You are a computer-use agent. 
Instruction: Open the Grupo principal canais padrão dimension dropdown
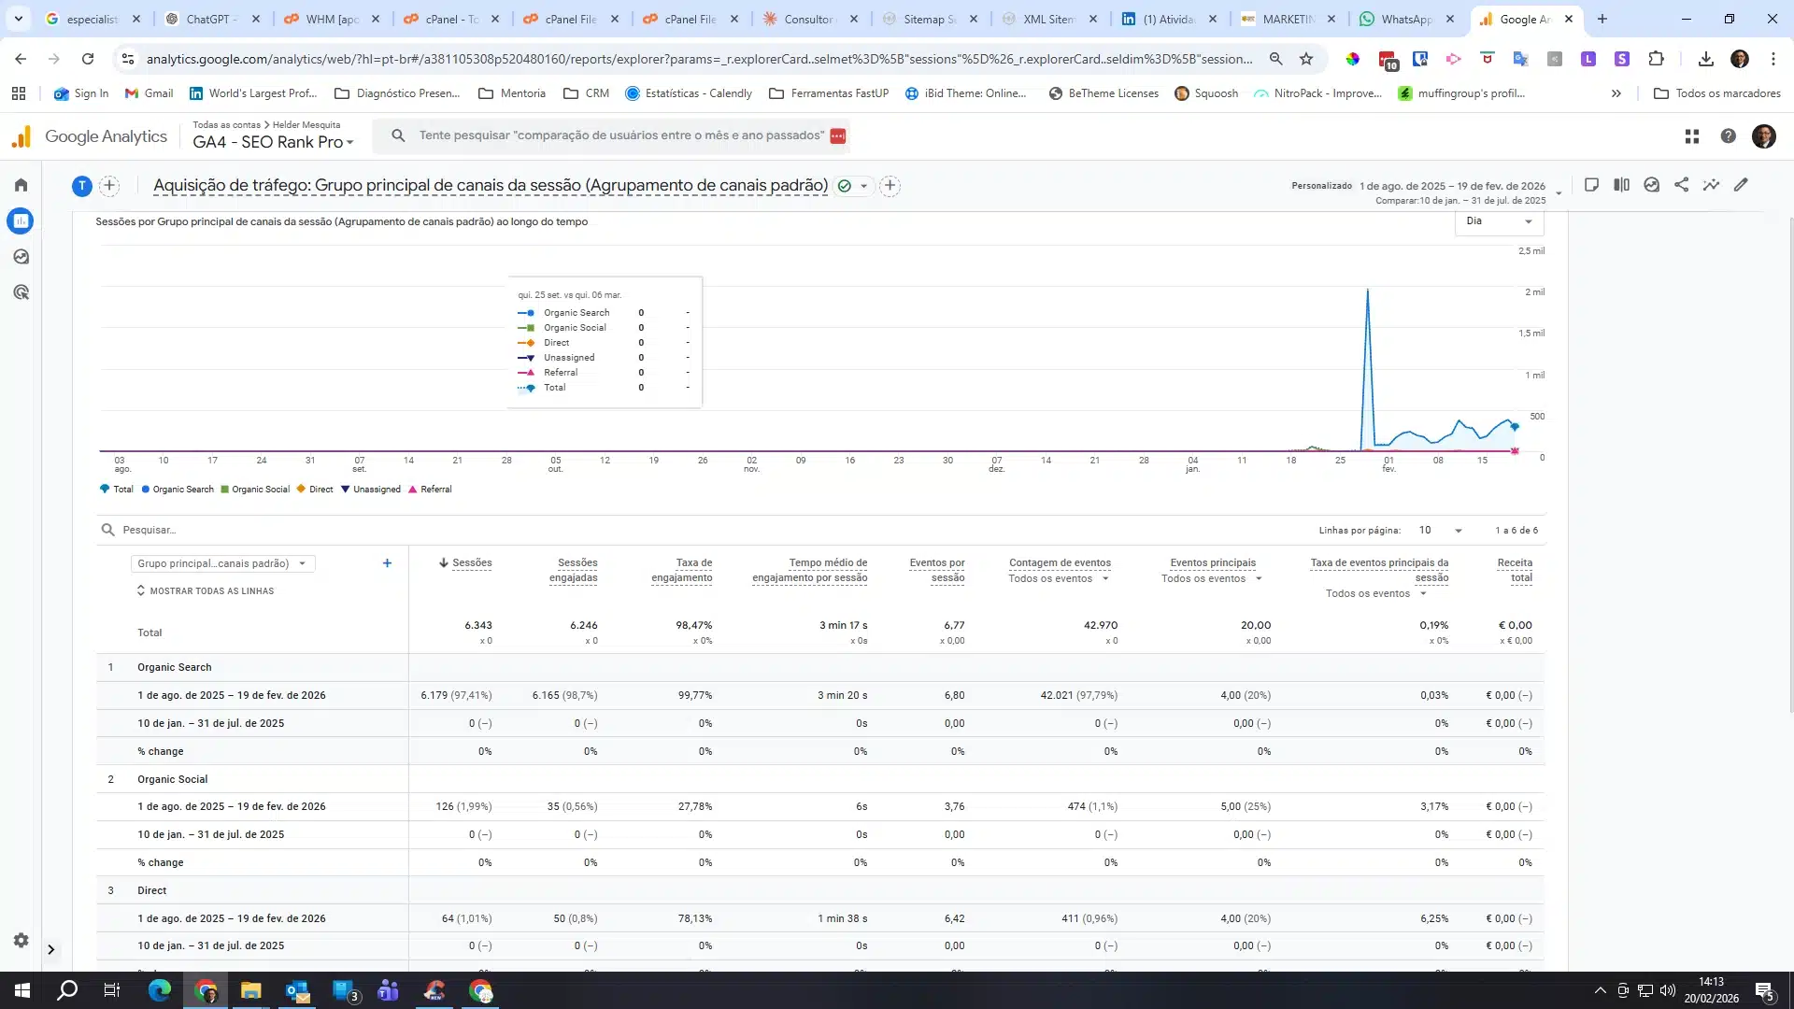(222, 563)
